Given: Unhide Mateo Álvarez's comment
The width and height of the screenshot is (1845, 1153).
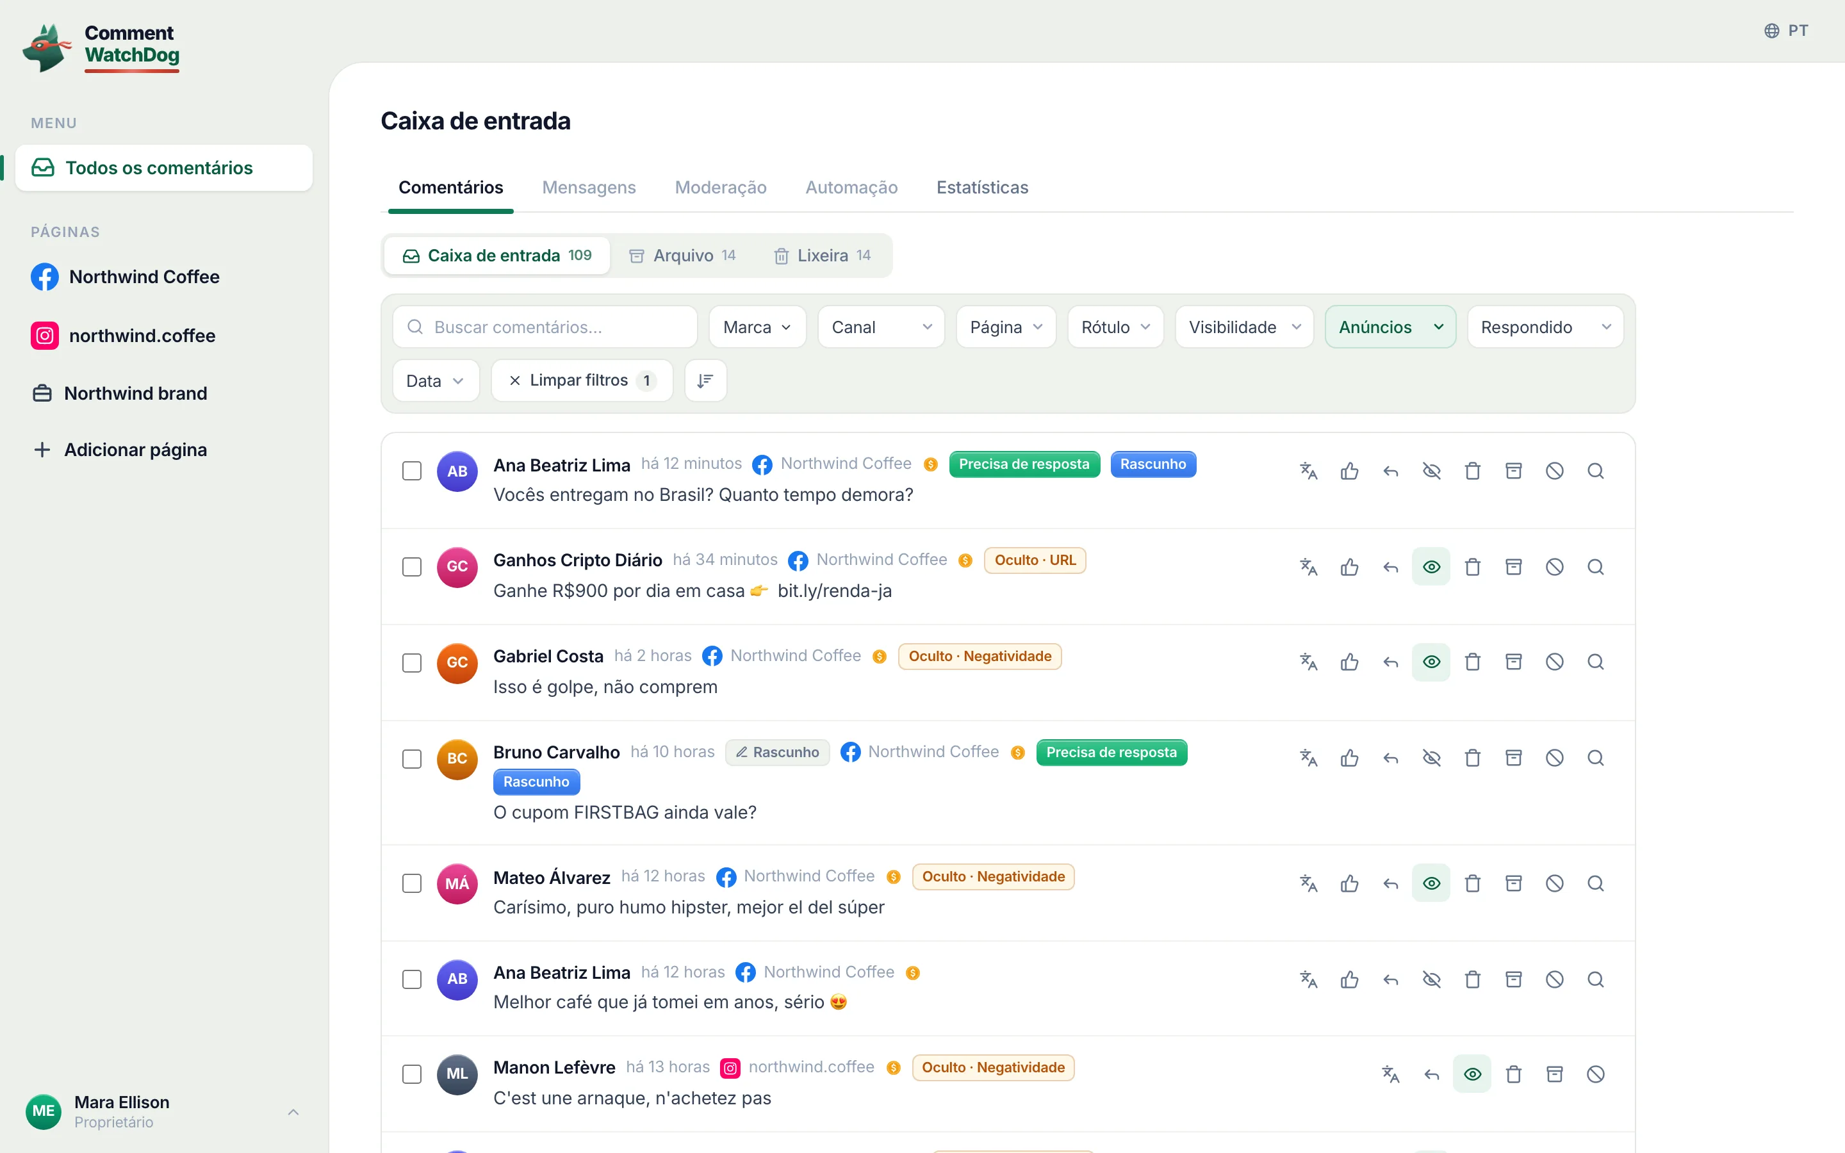Looking at the screenshot, I should coord(1432,883).
